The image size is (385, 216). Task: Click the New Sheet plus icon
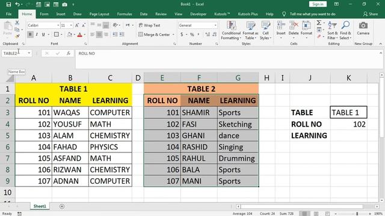(62, 206)
